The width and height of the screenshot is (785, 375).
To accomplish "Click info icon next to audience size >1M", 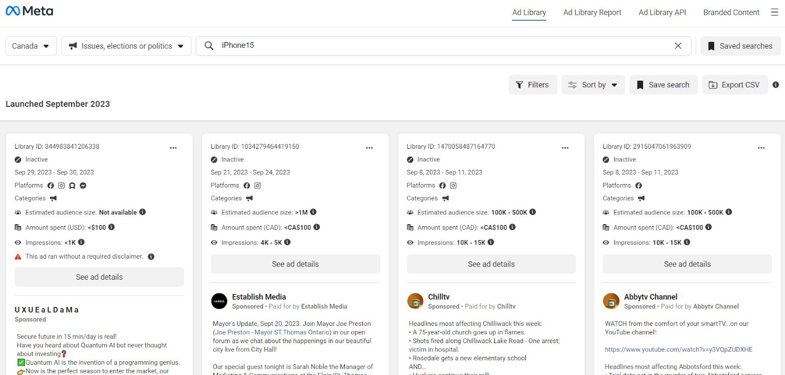I will click(313, 212).
